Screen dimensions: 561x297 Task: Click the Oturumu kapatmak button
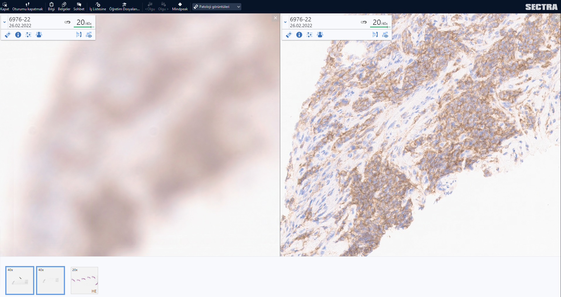pos(28,6)
